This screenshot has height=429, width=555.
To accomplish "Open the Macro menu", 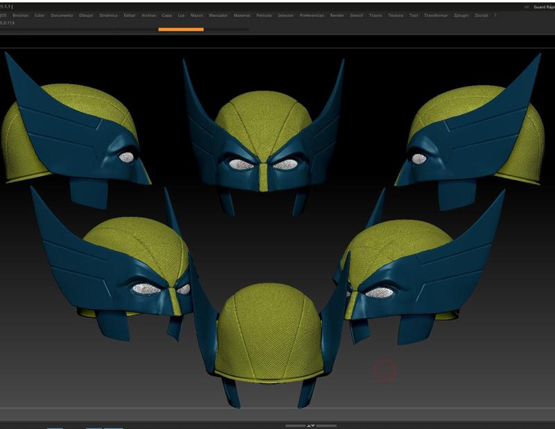I will tap(197, 15).
